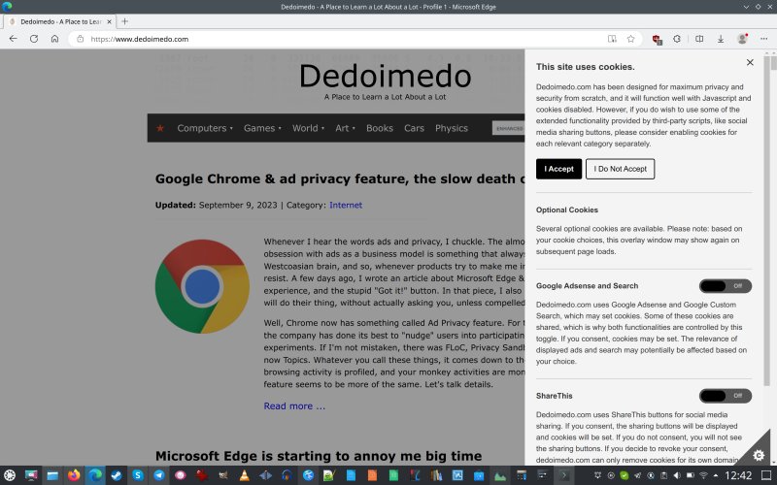777x485 pixels.
Task: Open the Cars section in site menu
Action: click(414, 128)
